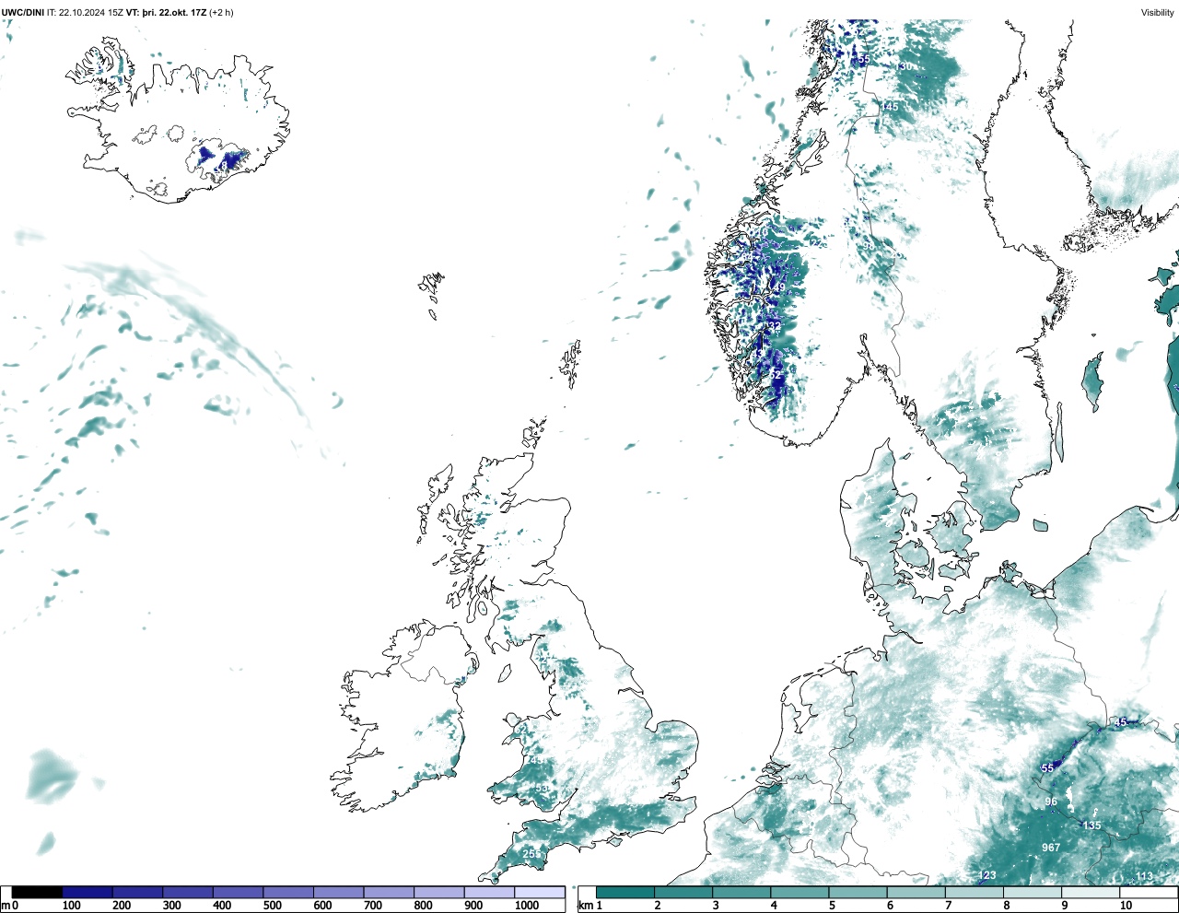Image resolution: width=1179 pixels, height=913 pixels.
Task: Click the 7–8 km pale teal legend swatch
Action: 975,893
